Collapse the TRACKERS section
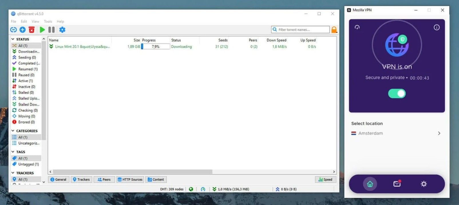459x205 pixels. (13, 173)
